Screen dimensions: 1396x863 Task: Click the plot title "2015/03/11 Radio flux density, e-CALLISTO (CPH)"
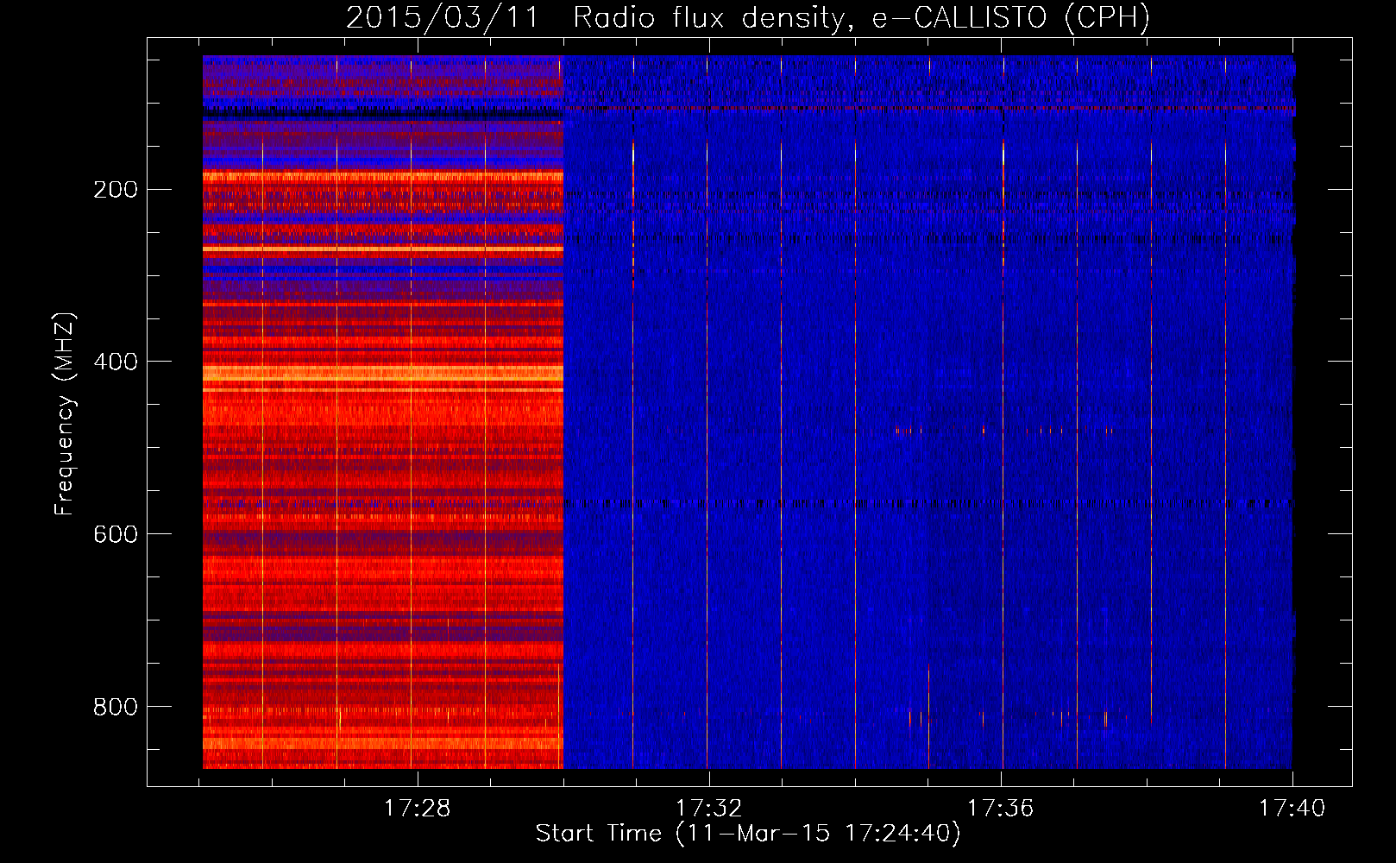tap(748, 18)
